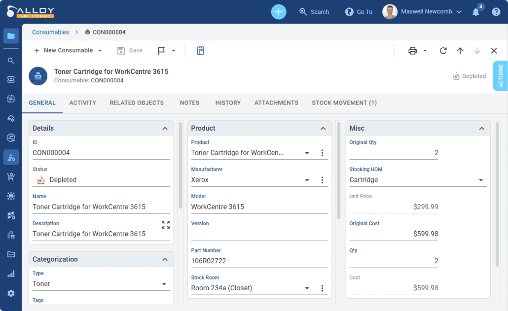The height and width of the screenshot is (311, 508).
Task: Collapse the Details panel
Action: (165, 128)
